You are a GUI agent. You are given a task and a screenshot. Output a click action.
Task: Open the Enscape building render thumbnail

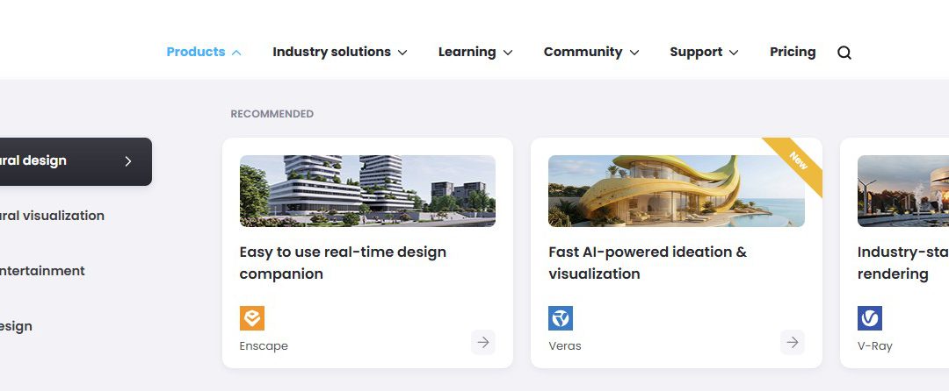pos(367,190)
